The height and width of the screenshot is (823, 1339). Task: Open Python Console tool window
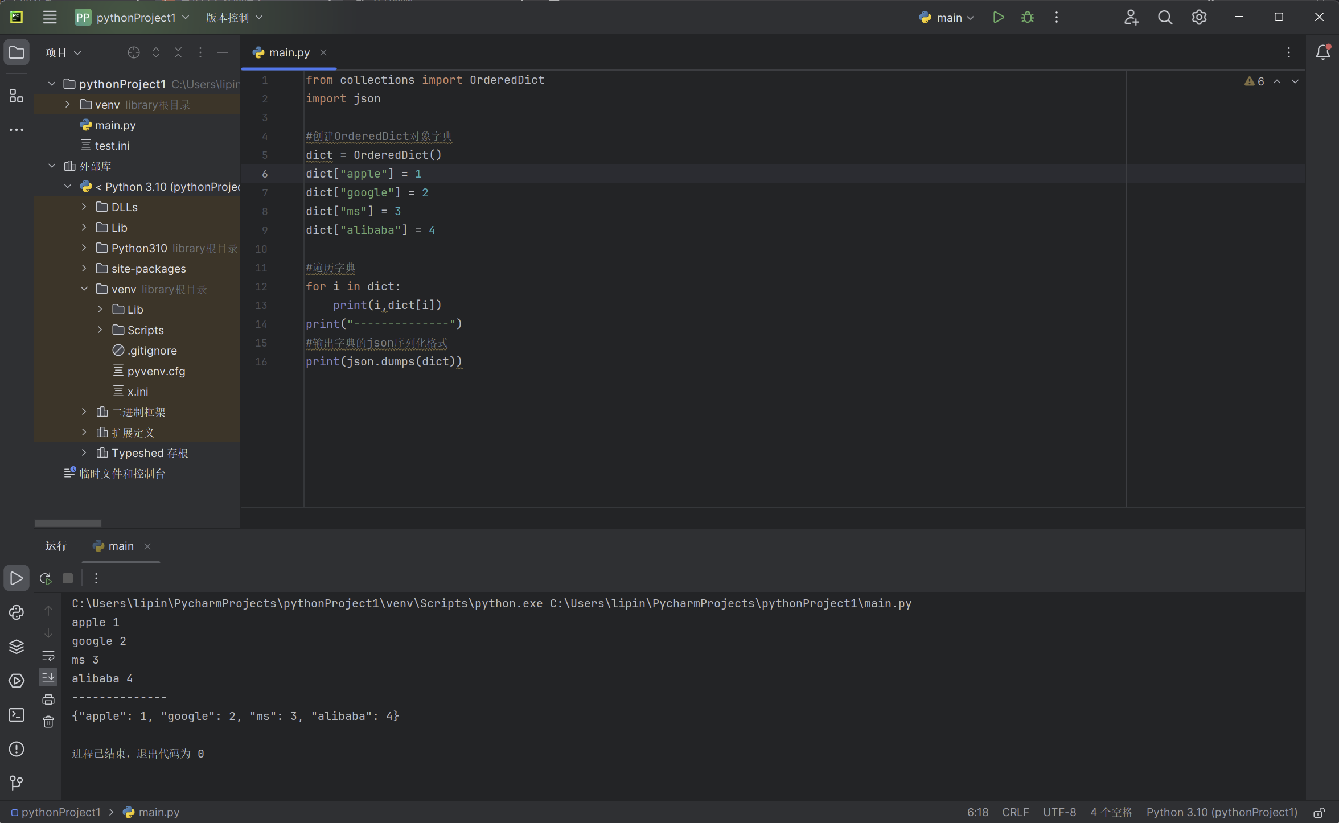17,612
